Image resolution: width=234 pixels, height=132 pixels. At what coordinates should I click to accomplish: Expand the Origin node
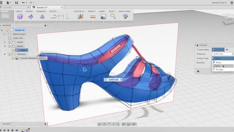[x=5, y=42]
